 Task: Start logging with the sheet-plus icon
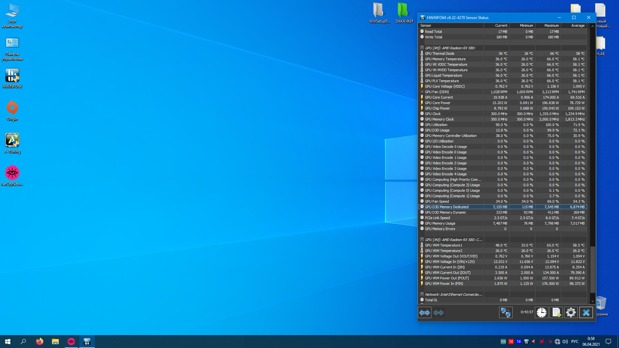coord(556,313)
